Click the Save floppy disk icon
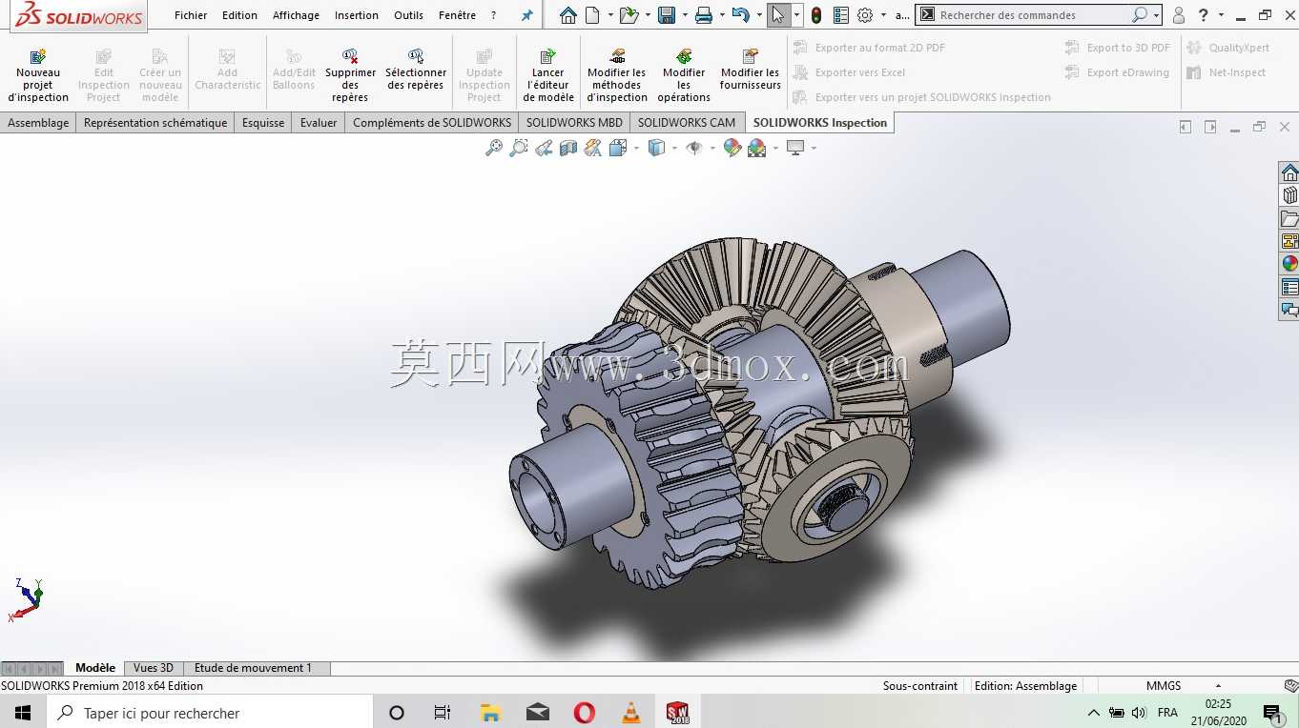The image size is (1299, 728). (667, 15)
